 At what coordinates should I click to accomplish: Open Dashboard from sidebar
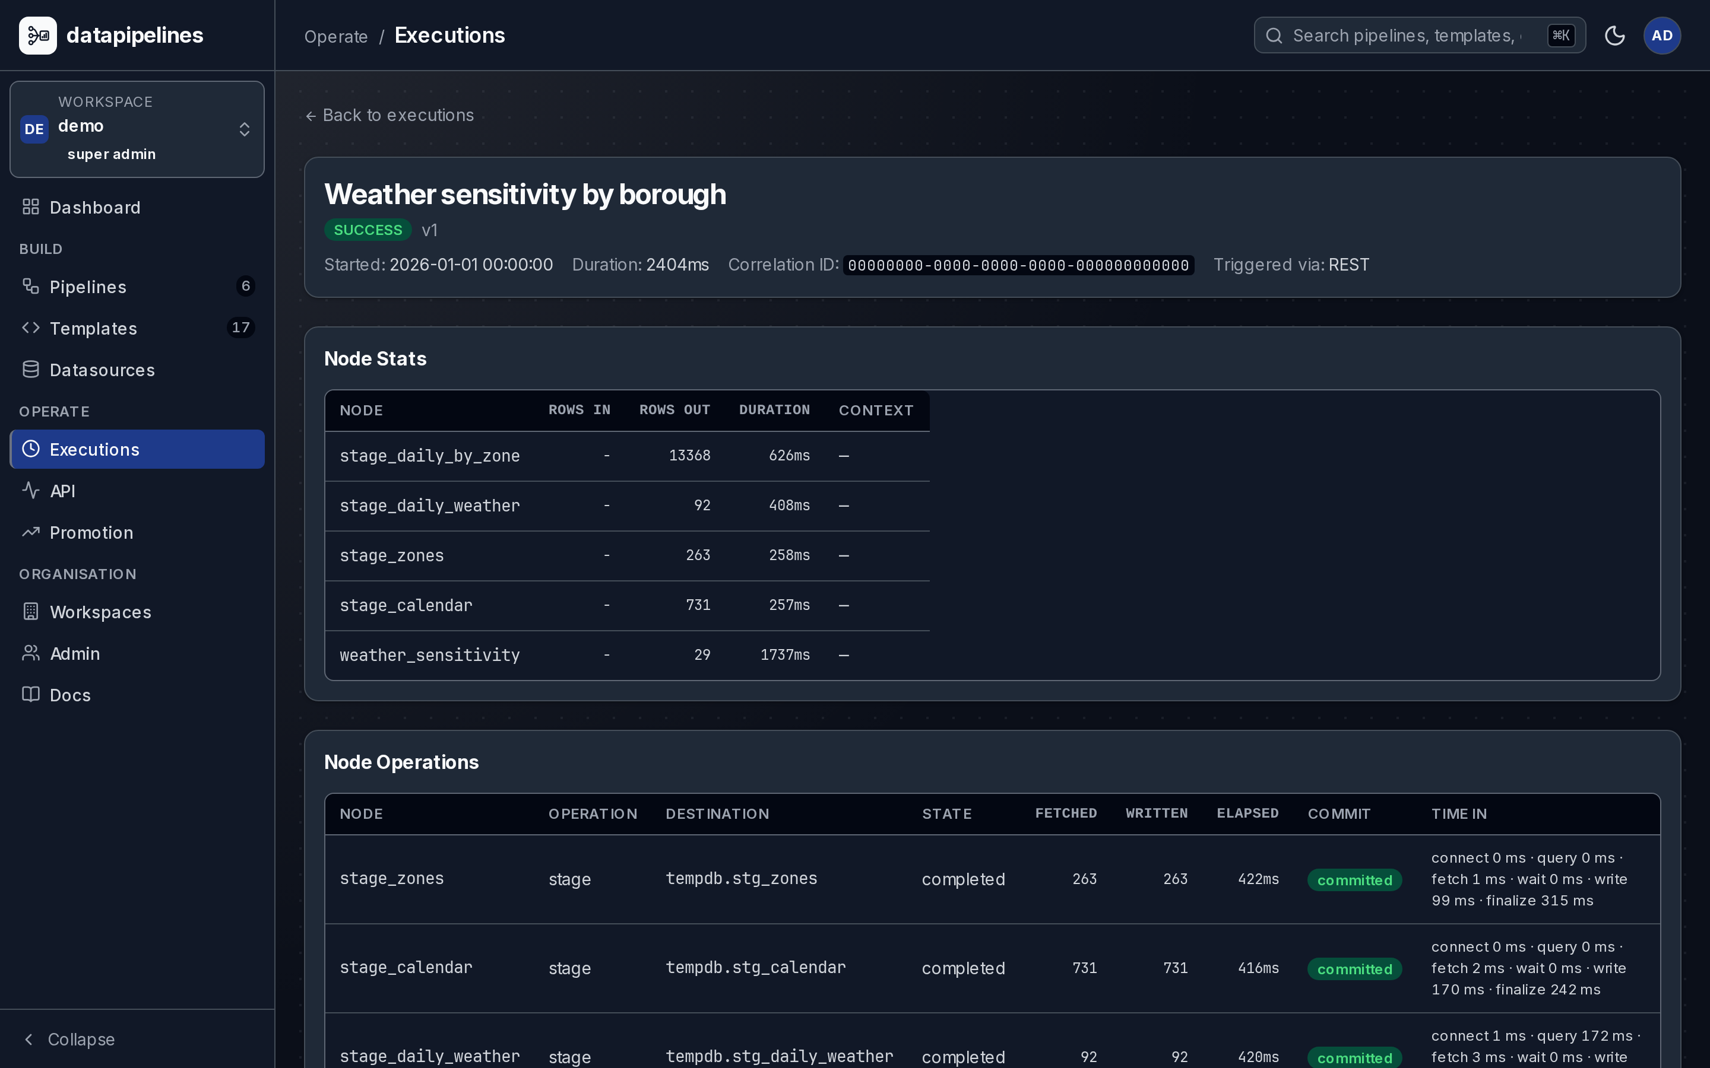137,207
